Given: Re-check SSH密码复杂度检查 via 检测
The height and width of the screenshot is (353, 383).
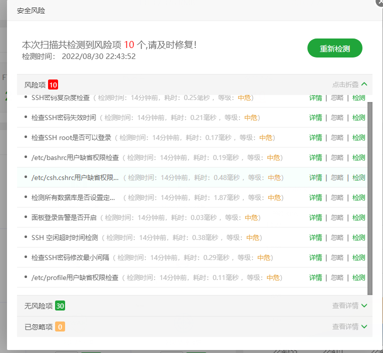Looking at the screenshot, I should tap(358, 98).
